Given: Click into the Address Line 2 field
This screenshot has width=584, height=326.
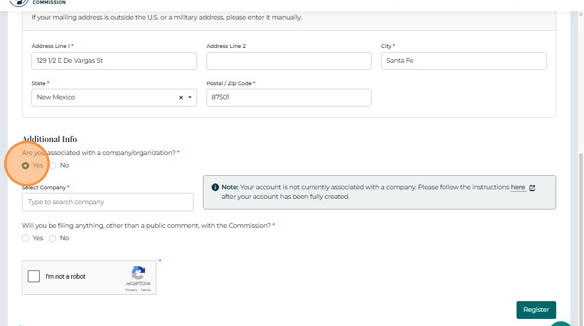Looking at the screenshot, I should (x=289, y=61).
